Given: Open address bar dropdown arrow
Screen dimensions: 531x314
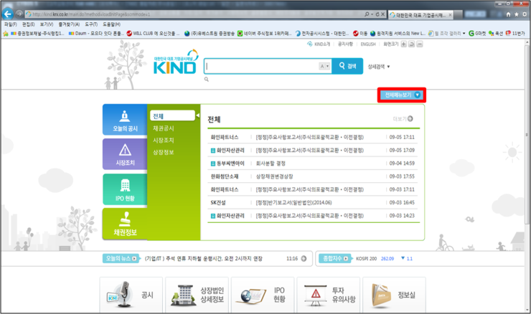Looking at the screenshot, I should (x=372, y=14).
